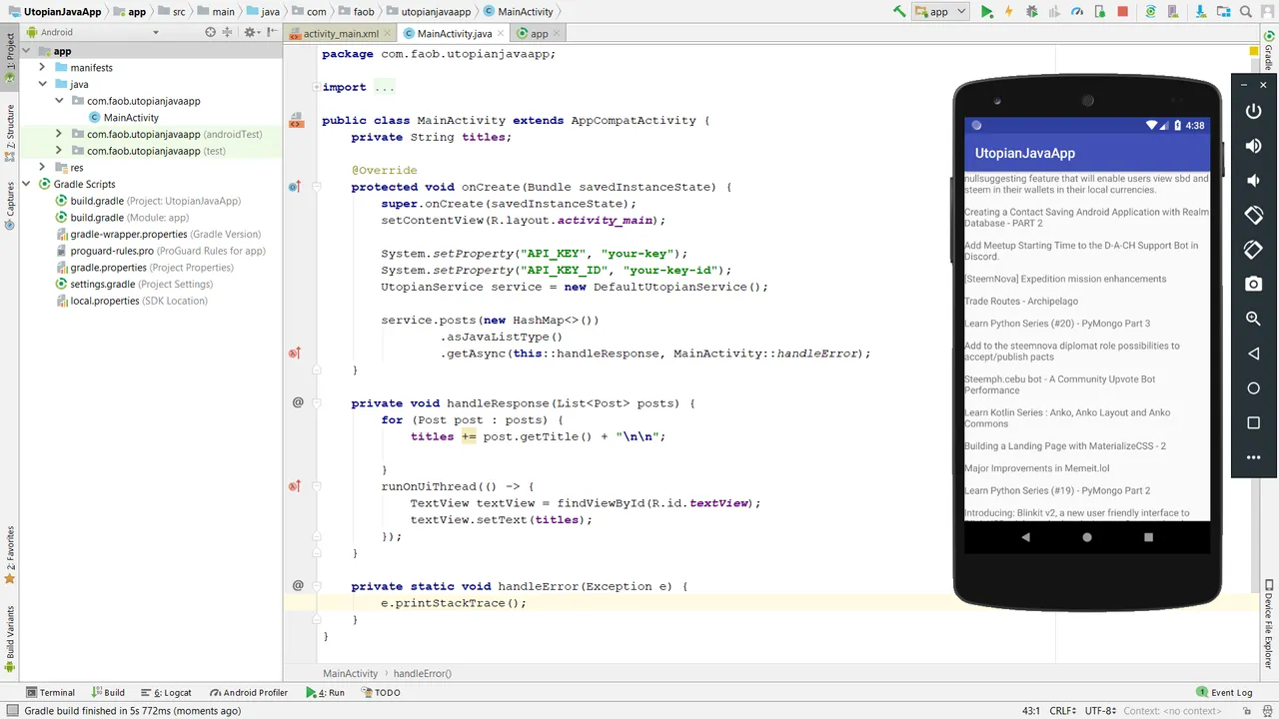Open Project panel gear settings
The height and width of the screenshot is (719, 1279).
[x=250, y=32]
